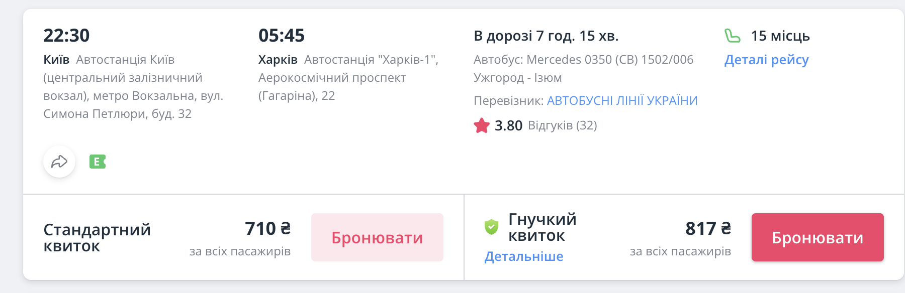Viewport: 905px width, 293px height.
Task: Click the red star rating icon
Action: [x=482, y=125]
